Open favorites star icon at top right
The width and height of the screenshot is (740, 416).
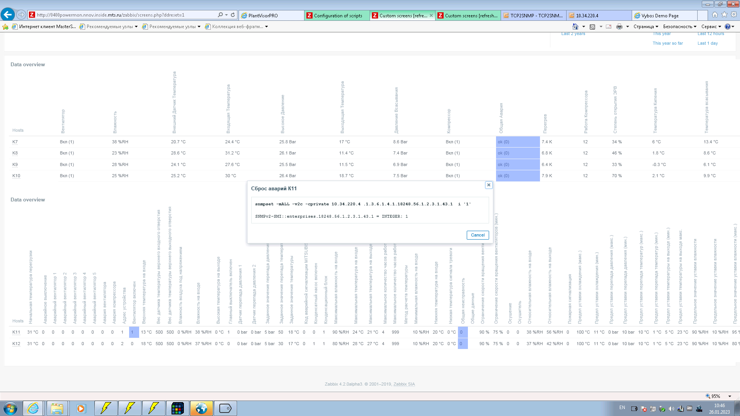click(725, 15)
